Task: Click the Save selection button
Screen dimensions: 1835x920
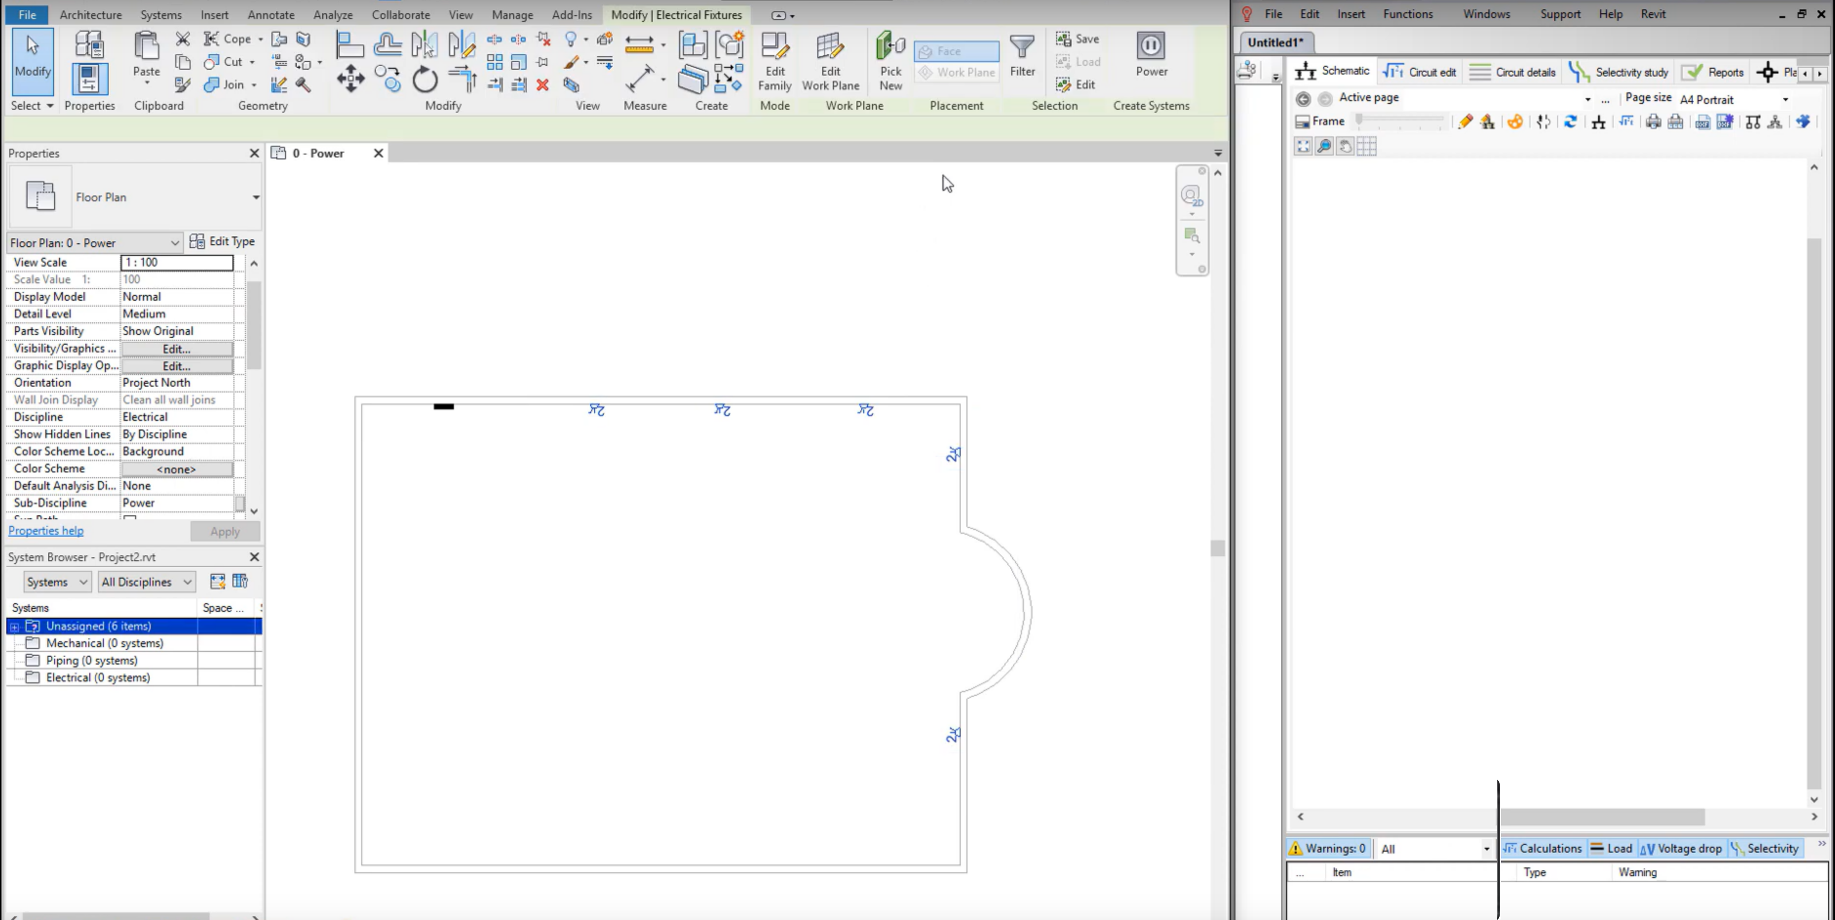Action: click(x=1078, y=39)
